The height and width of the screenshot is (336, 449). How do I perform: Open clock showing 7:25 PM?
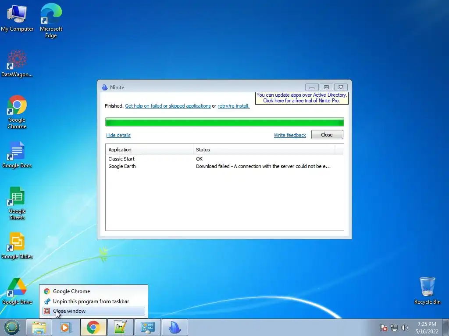(427, 327)
